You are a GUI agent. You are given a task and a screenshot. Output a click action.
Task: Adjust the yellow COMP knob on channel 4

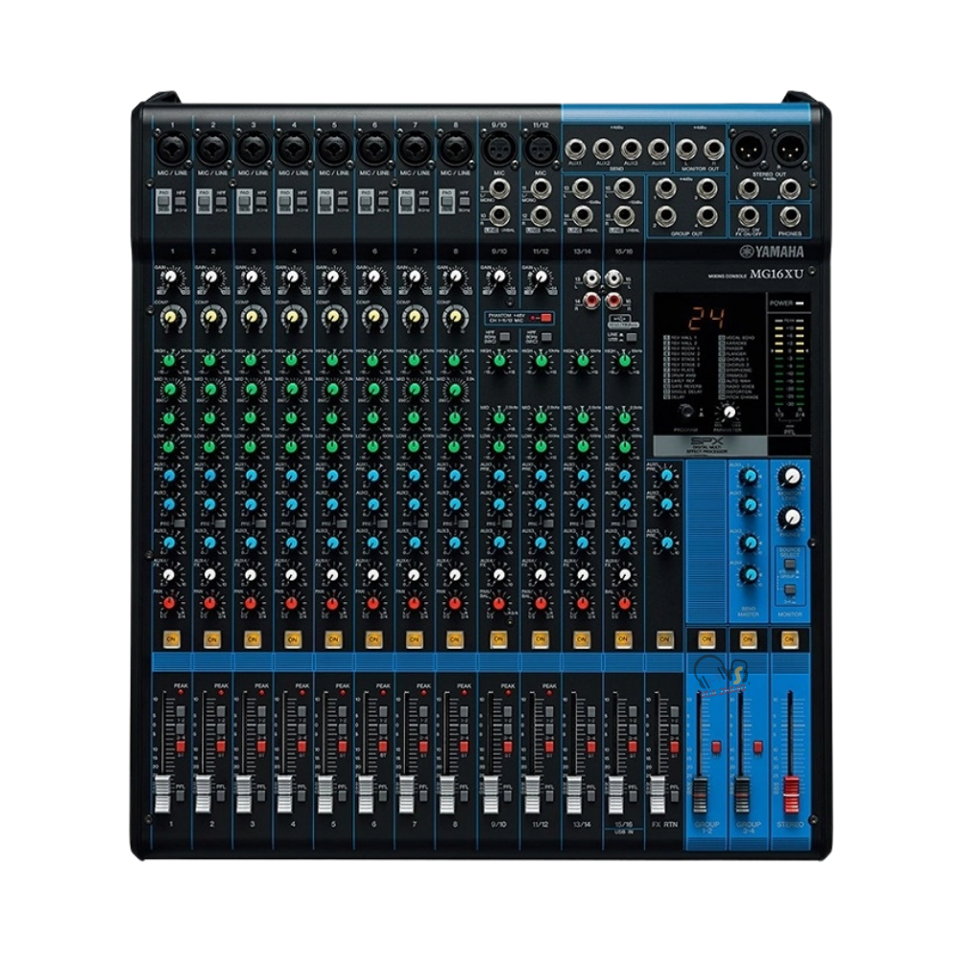click(x=293, y=317)
